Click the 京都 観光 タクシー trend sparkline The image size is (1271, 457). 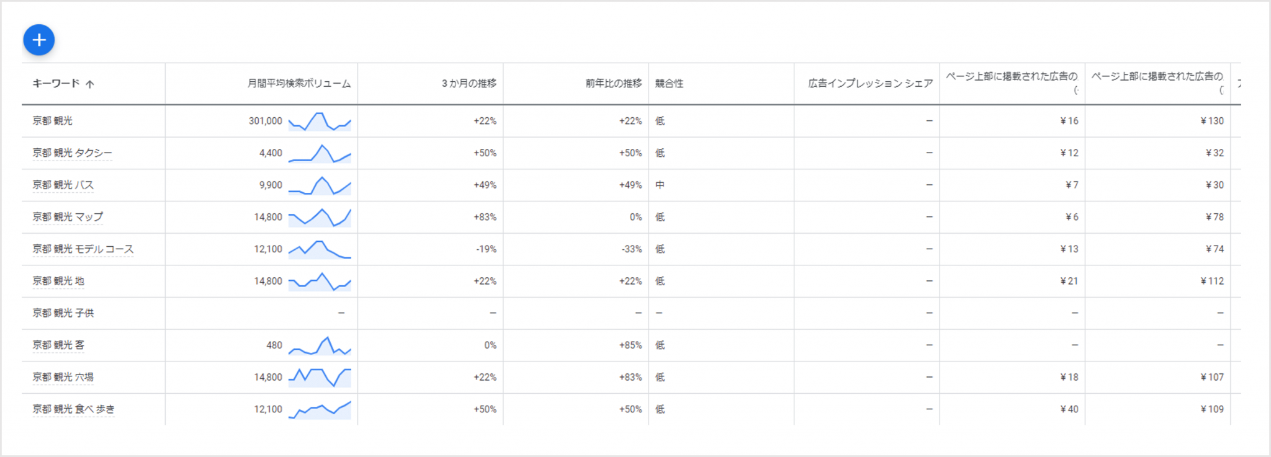320,154
